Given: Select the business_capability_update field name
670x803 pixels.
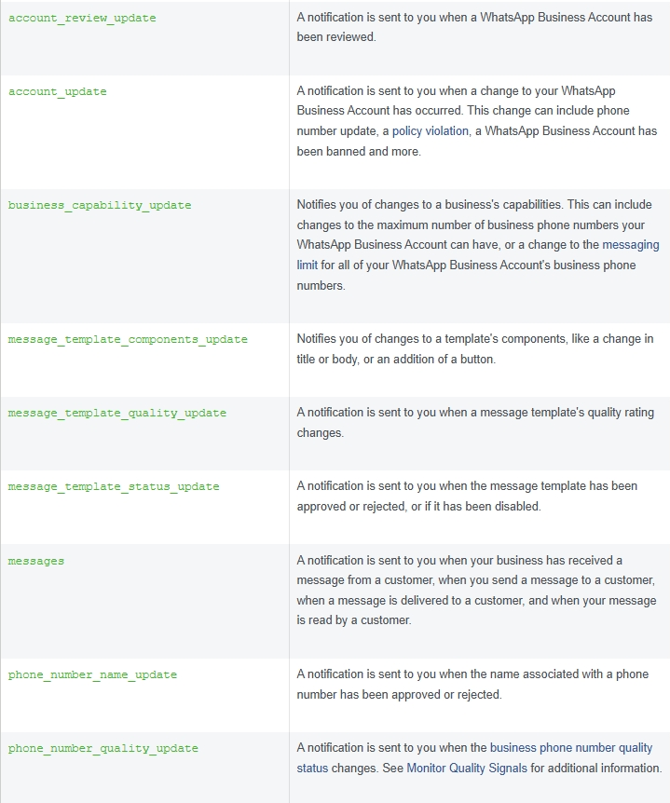Looking at the screenshot, I should (x=100, y=205).
